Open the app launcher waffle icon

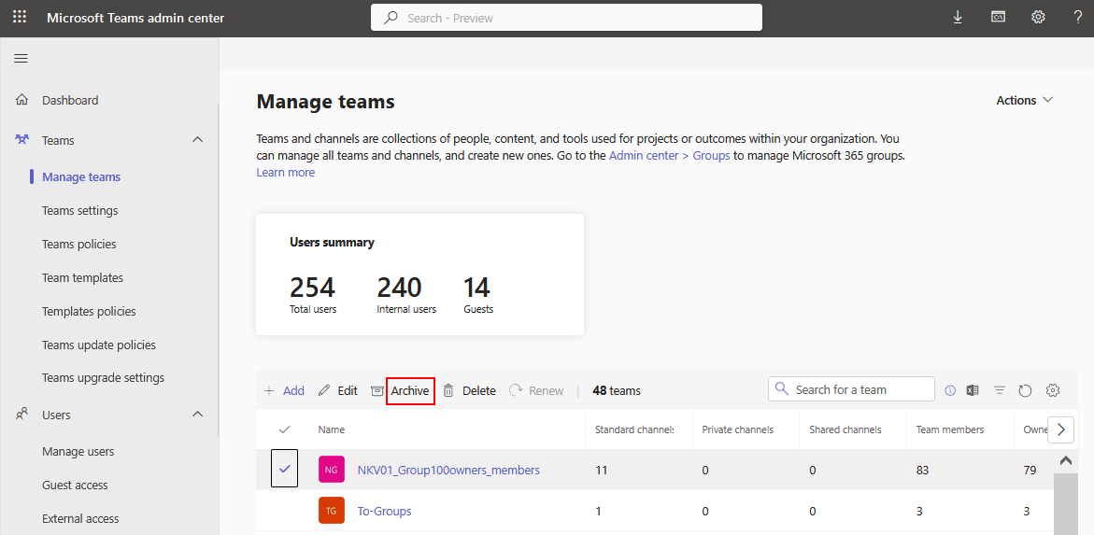tap(20, 18)
